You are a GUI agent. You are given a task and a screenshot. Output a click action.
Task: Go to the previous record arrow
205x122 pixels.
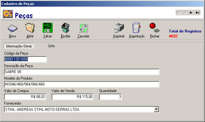[185, 13]
